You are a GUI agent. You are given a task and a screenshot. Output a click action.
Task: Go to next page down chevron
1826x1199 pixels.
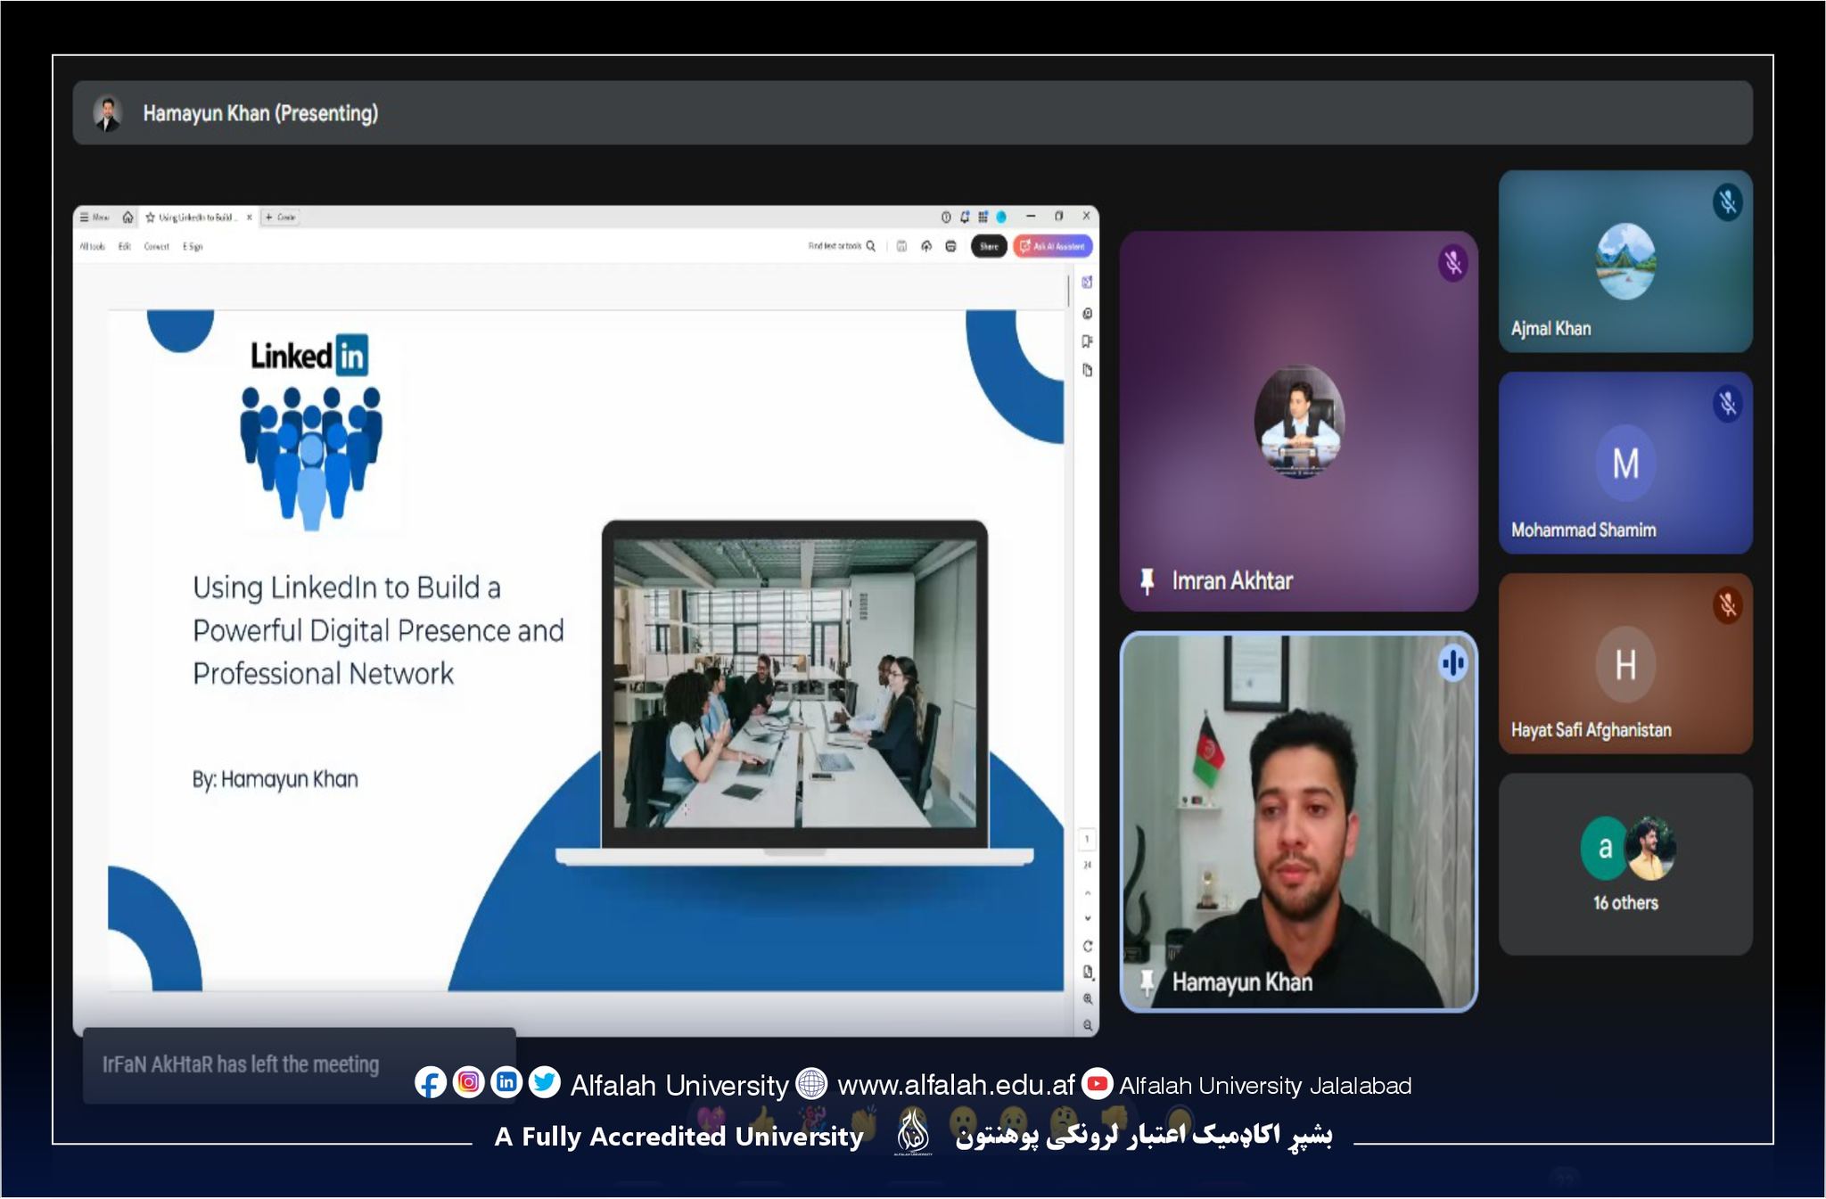coord(1087,918)
